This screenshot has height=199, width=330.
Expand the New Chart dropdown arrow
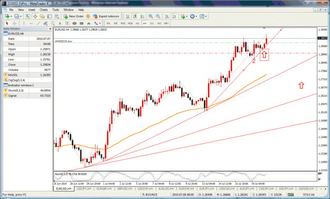tap(11, 16)
